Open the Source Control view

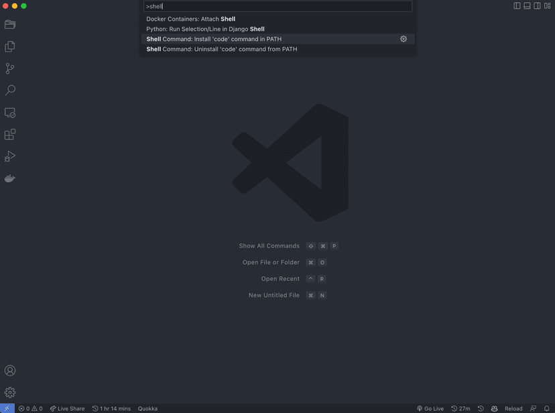click(x=9, y=68)
